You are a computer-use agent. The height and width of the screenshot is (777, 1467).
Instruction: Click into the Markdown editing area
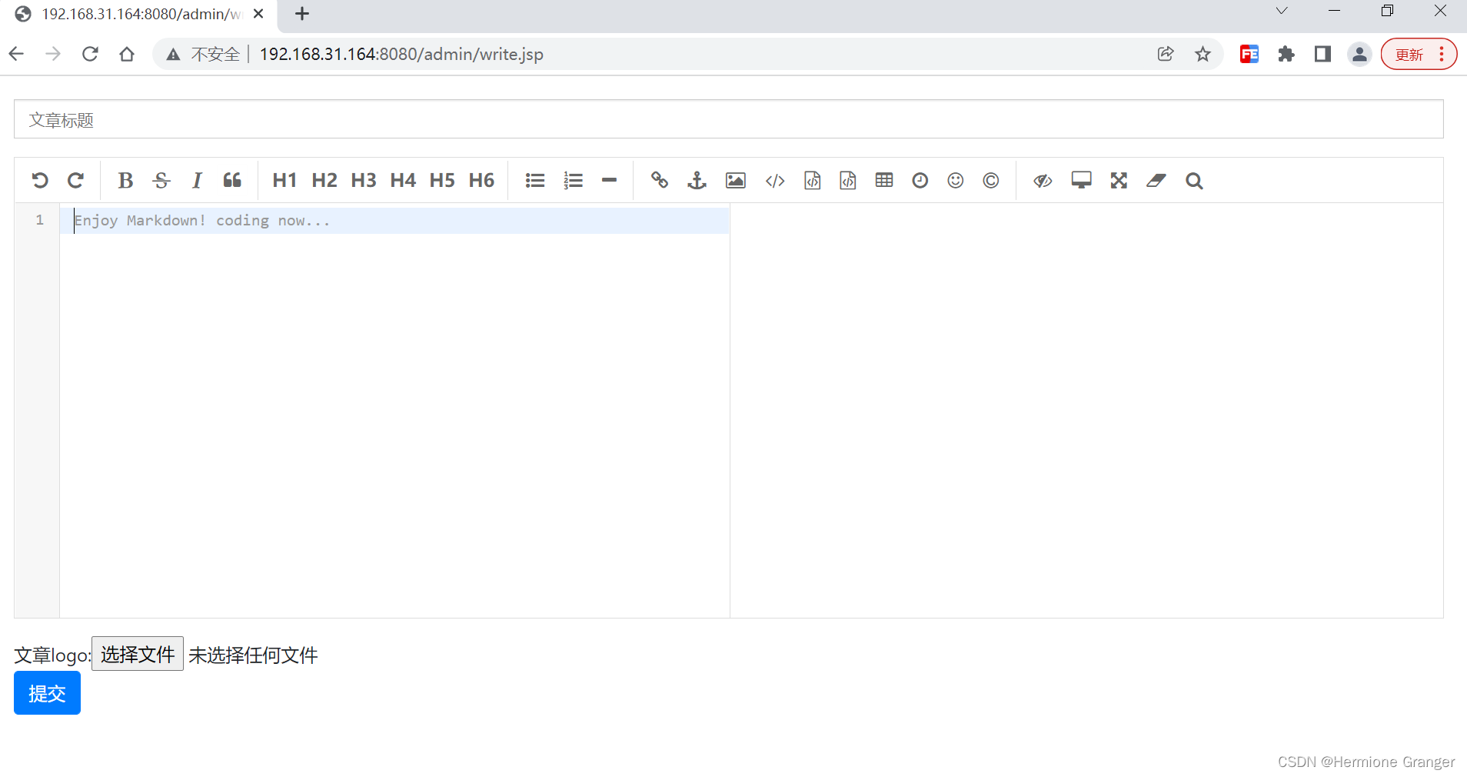(x=394, y=410)
